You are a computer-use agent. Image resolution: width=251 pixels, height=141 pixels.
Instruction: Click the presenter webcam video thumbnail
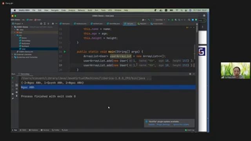235,70
